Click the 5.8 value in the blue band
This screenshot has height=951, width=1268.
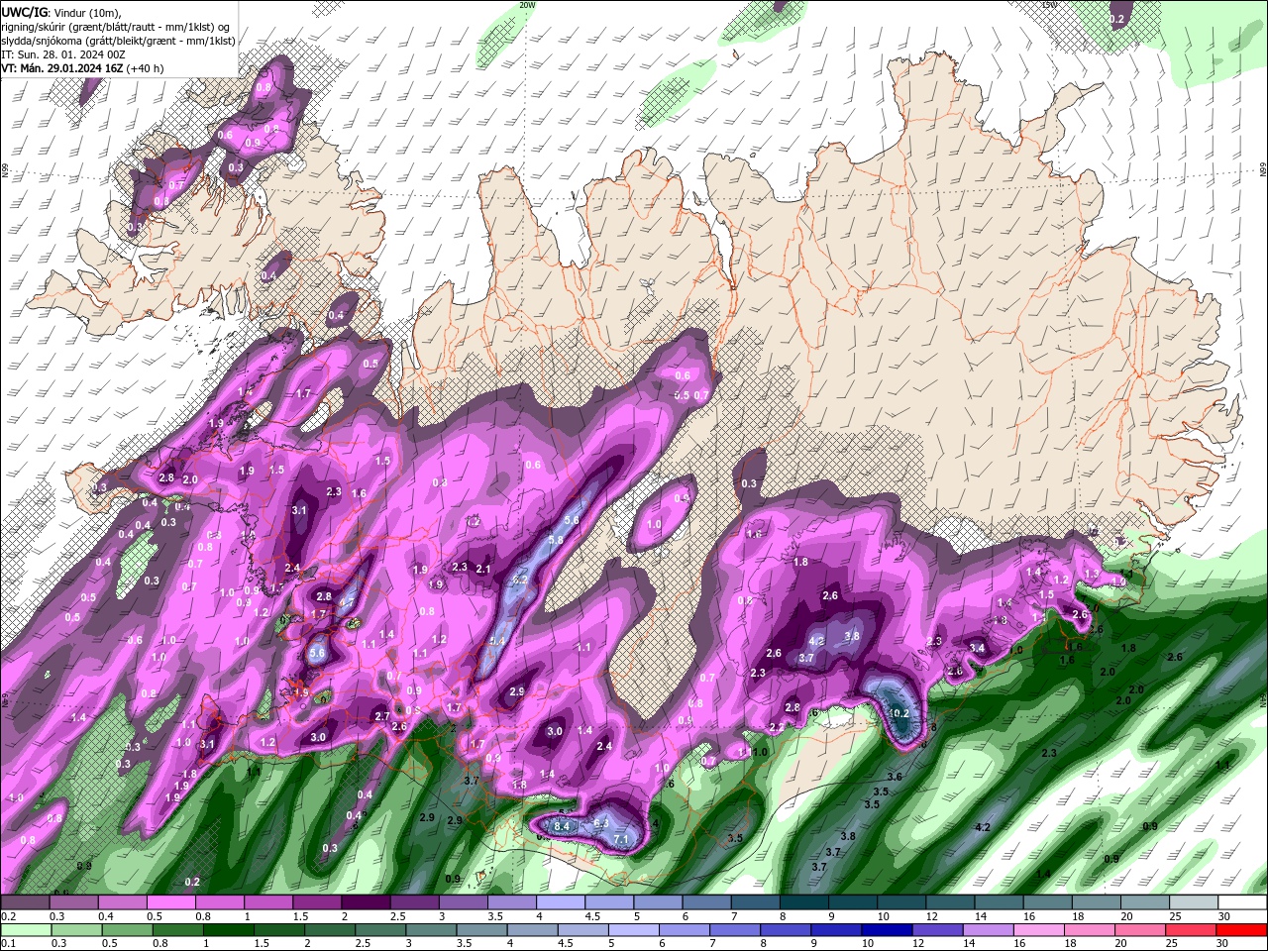(x=556, y=540)
